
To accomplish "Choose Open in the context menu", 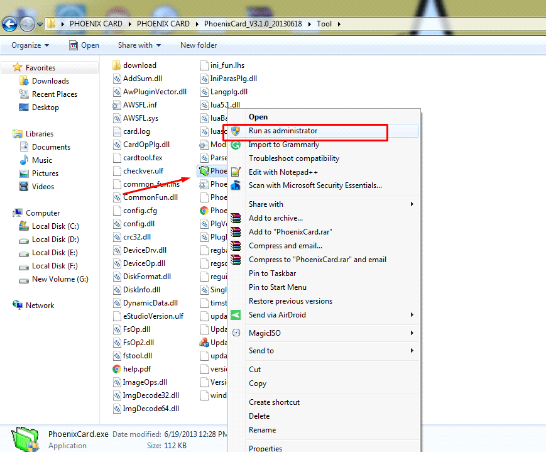I will click(258, 117).
